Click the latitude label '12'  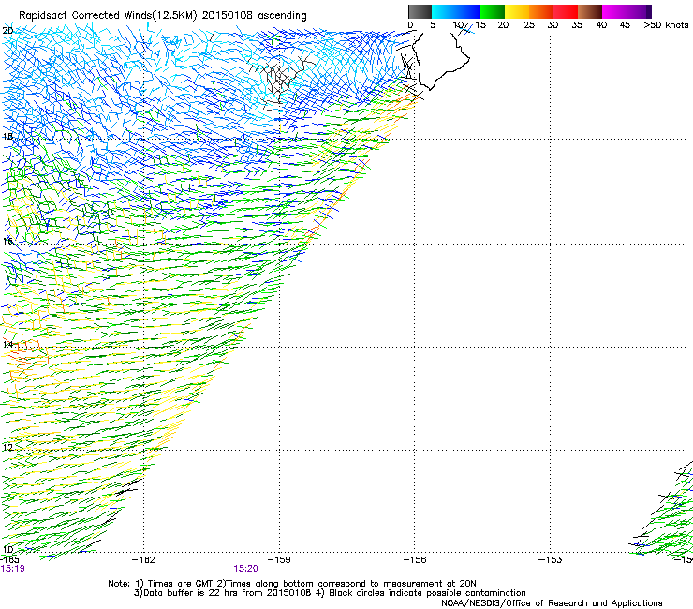click(7, 448)
